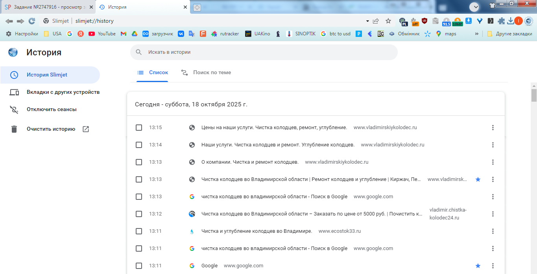Open 'Вкладки с других устройств'
The image size is (537, 274).
click(x=55, y=92)
